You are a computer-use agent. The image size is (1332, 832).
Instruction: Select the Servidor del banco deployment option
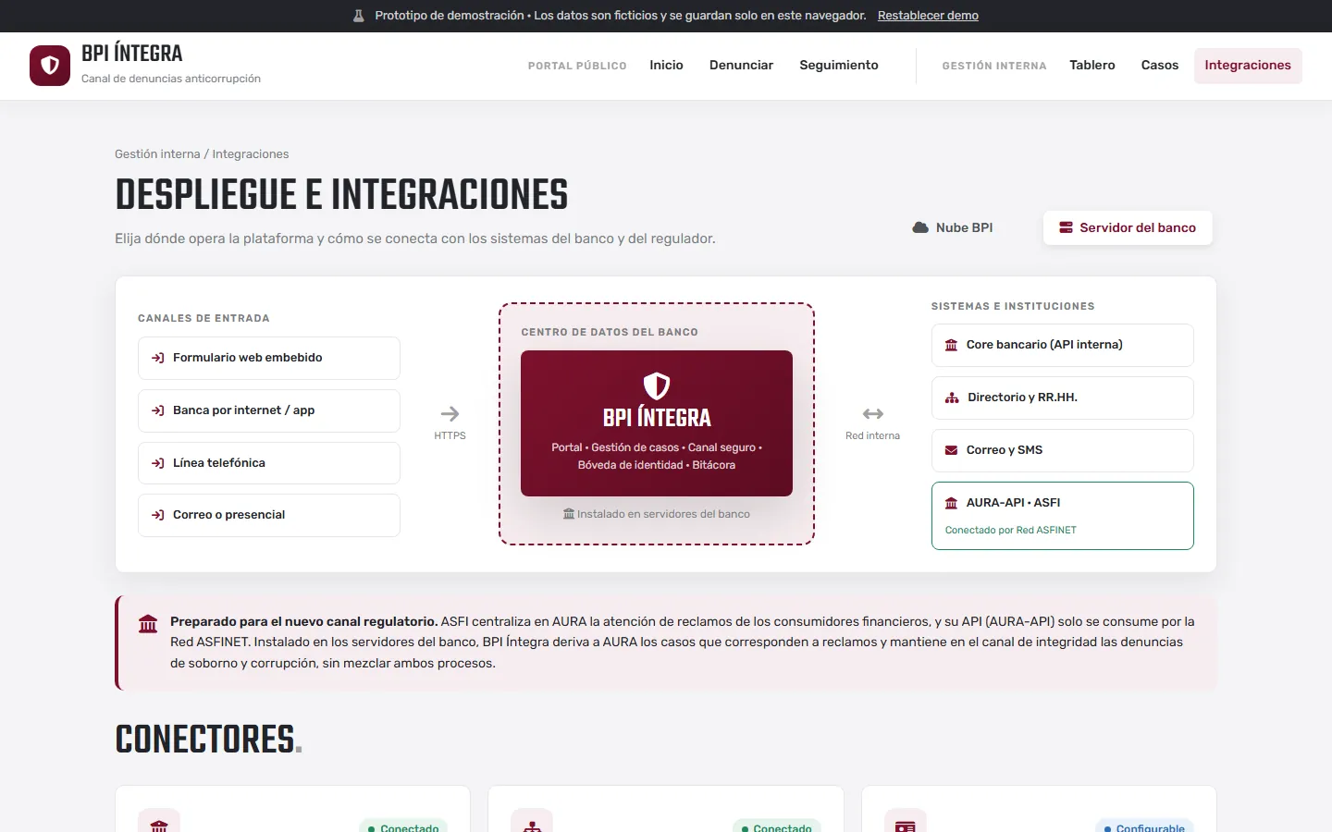(x=1128, y=227)
